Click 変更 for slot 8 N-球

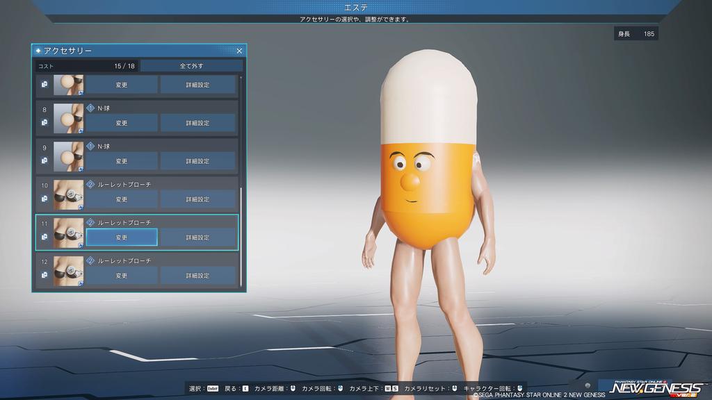coord(122,123)
